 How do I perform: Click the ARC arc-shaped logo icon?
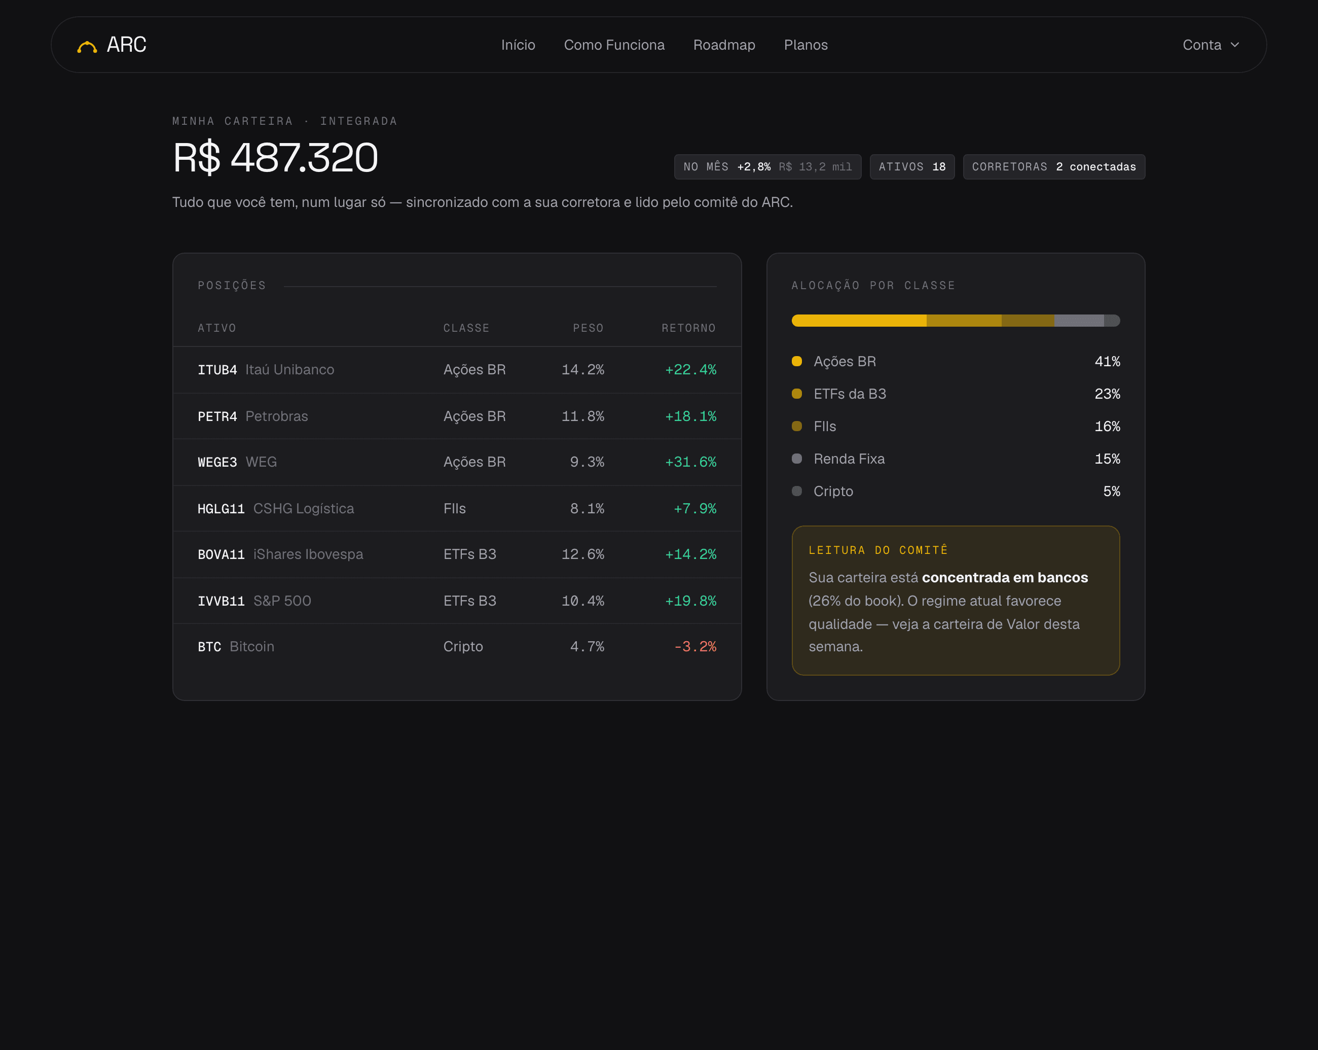[87, 47]
